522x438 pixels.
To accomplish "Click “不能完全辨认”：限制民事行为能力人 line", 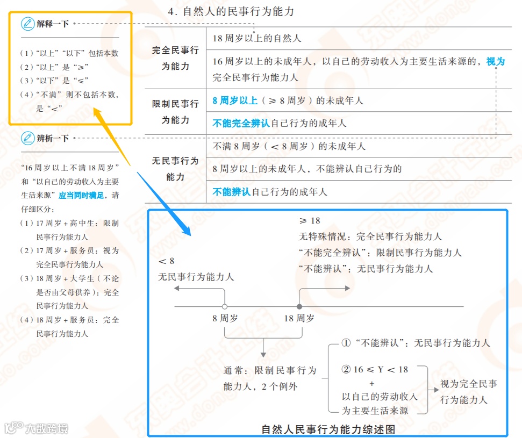I will tap(380, 253).
